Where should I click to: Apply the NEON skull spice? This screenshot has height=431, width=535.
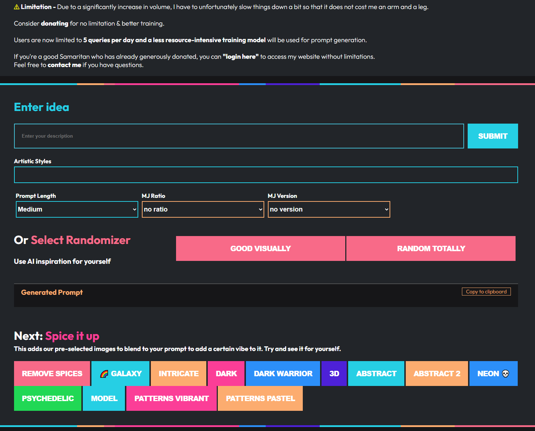493,373
